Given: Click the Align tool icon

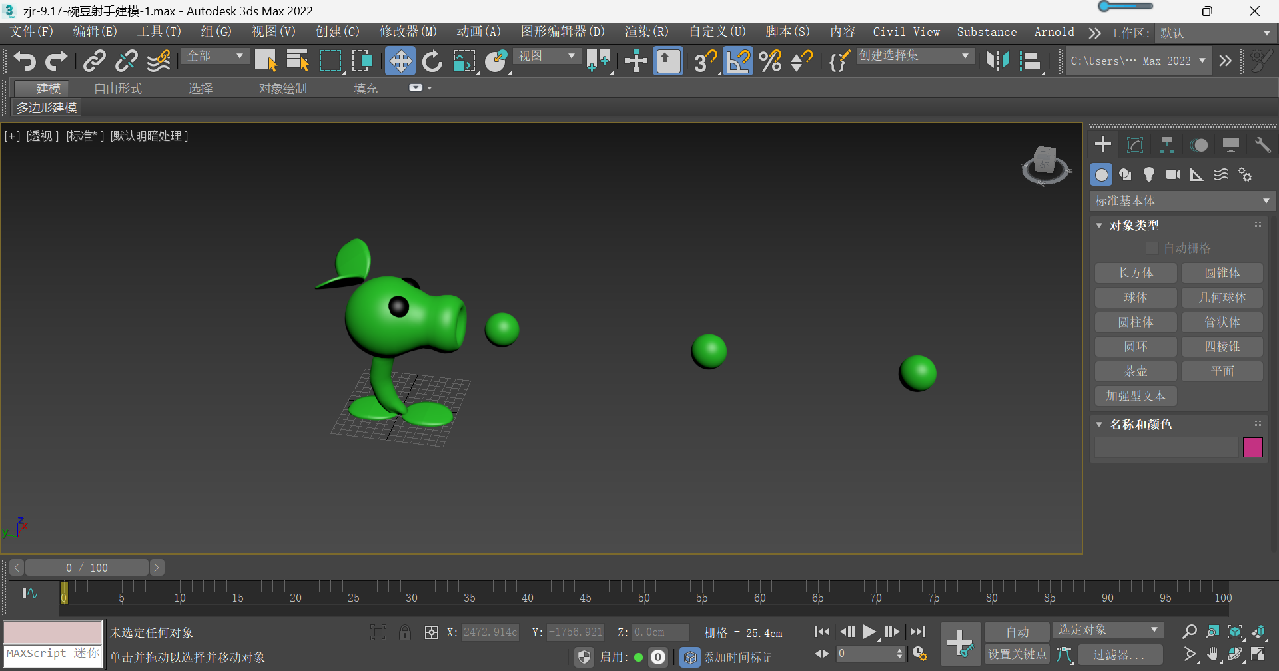Looking at the screenshot, I should (1030, 61).
